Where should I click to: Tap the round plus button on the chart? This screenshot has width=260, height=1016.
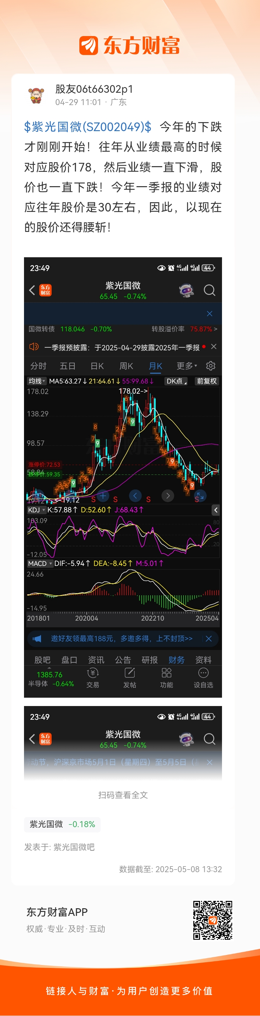tap(103, 495)
